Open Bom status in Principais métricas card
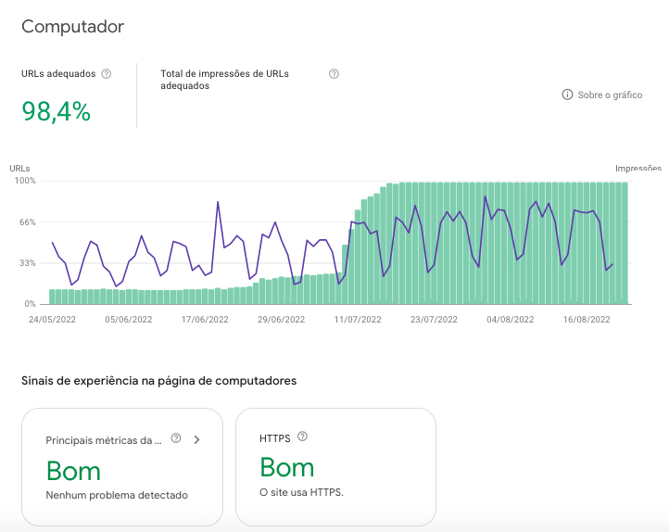This screenshot has width=669, height=532. [73, 470]
